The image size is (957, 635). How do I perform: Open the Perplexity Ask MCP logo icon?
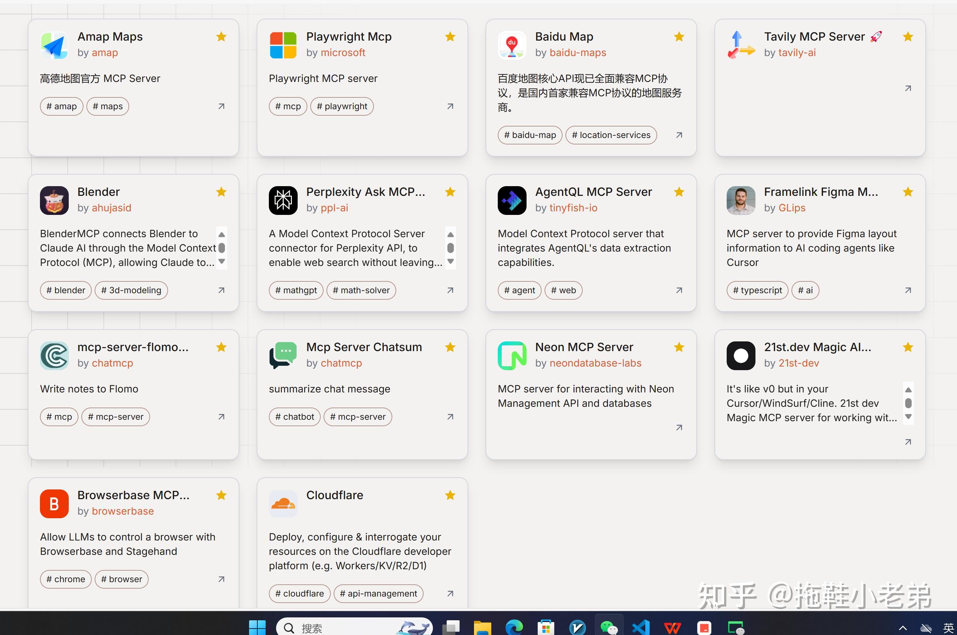click(x=283, y=201)
